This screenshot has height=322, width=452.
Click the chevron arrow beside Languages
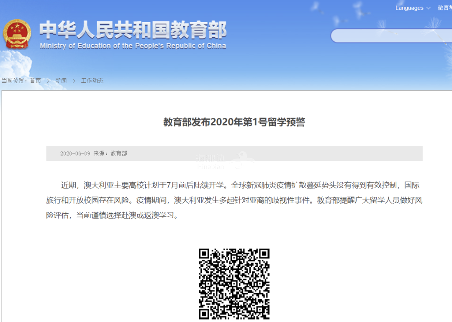tap(428, 8)
